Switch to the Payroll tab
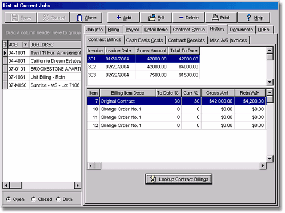This screenshot has width=285, height=213. pos(133,30)
